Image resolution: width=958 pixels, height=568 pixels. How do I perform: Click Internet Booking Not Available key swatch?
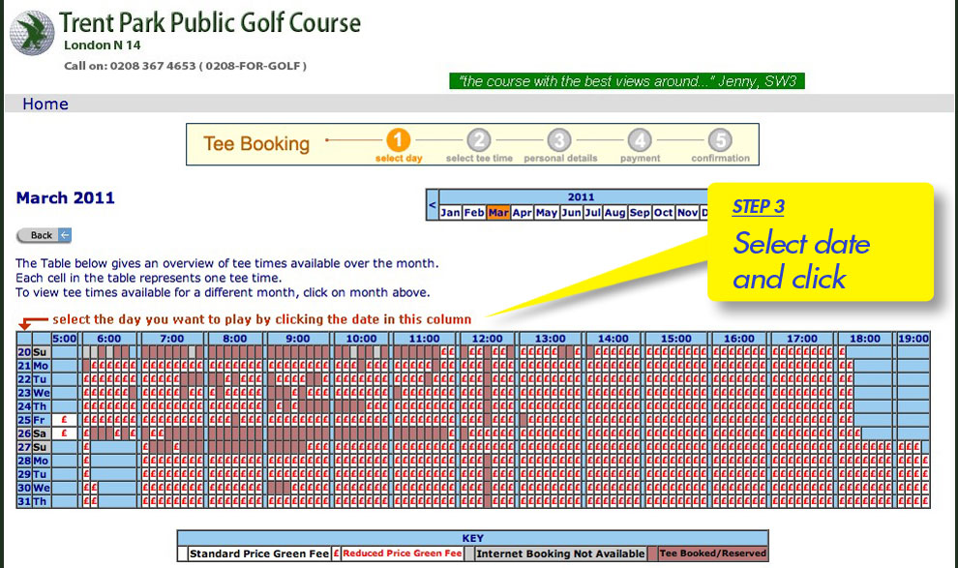469,553
